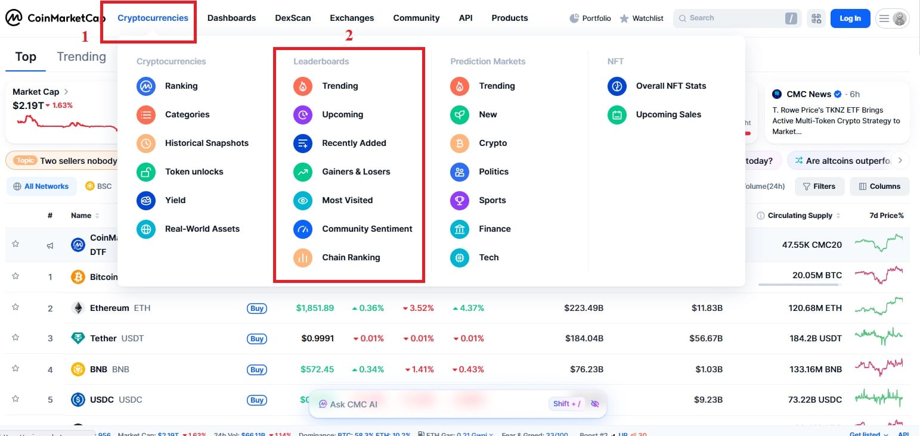Open the Dashboards menu
Image resolution: width=920 pixels, height=436 pixels.
tap(231, 18)
